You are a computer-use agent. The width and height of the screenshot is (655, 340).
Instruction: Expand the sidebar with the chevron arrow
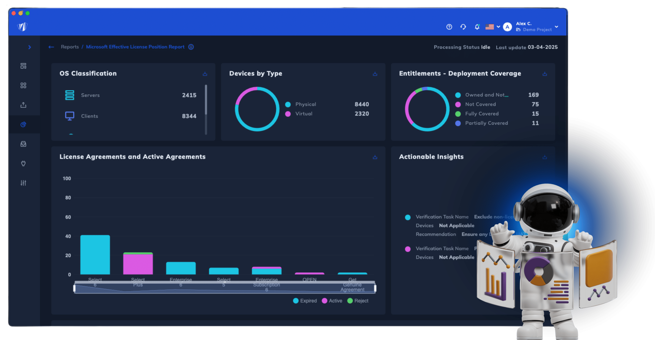click(30, 47)
